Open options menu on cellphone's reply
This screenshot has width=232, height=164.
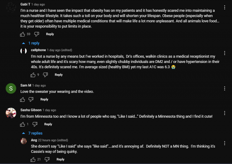coord(225,53)
